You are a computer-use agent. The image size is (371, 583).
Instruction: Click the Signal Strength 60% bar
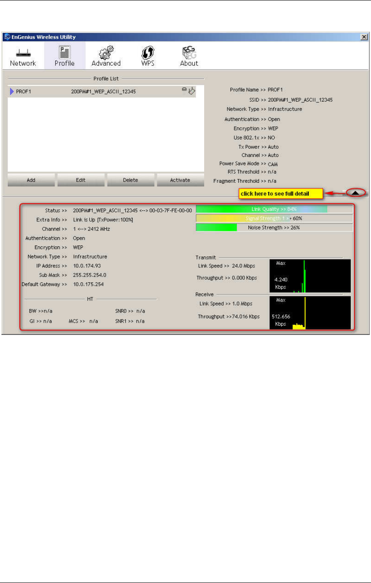274,218
